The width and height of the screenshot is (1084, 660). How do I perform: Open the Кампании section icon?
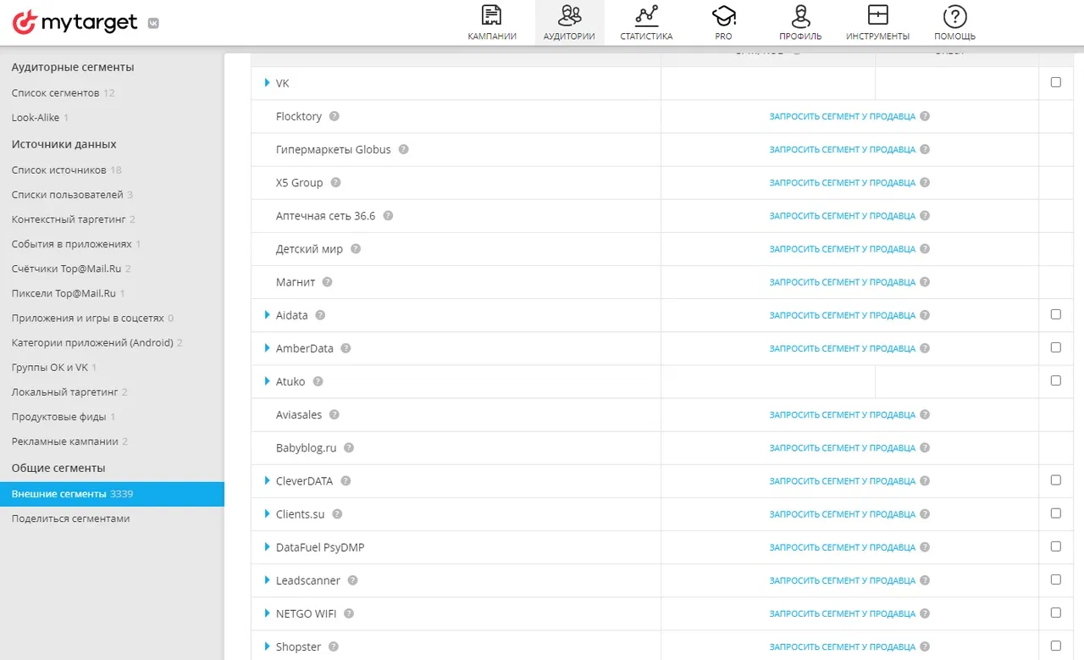(x=491, y=16)
